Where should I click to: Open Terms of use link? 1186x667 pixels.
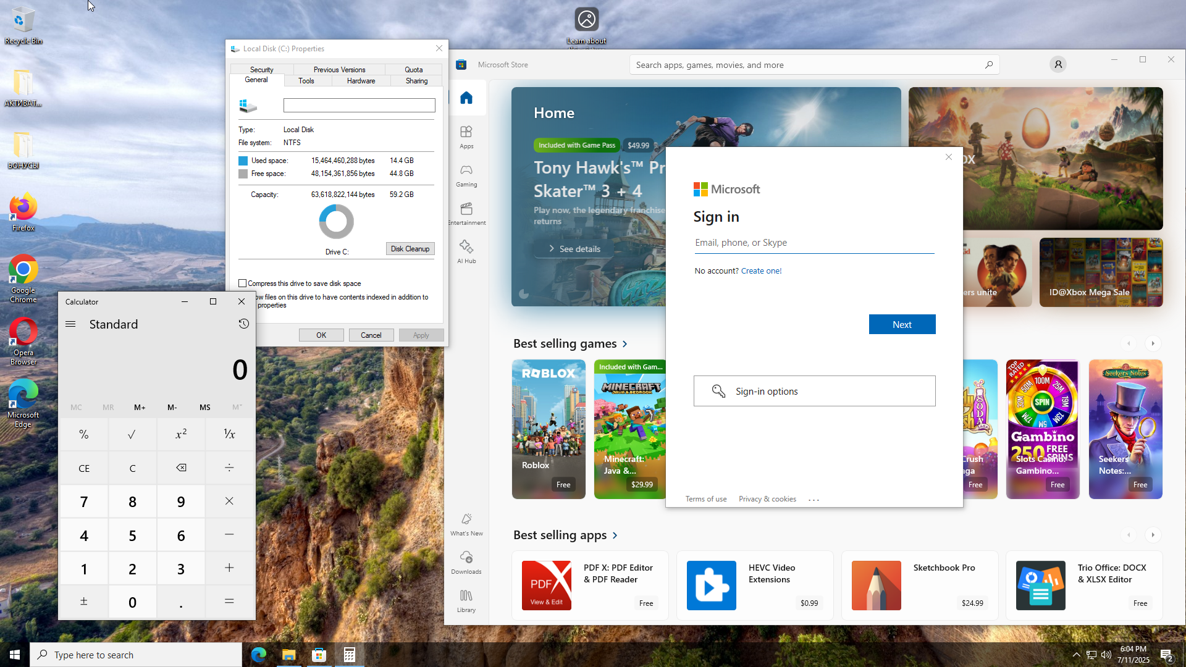[706, 499]
